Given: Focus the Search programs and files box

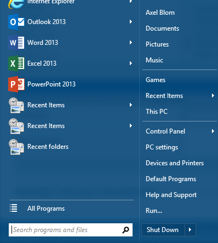Looking at the screenshot, I should tap(71, 230).
